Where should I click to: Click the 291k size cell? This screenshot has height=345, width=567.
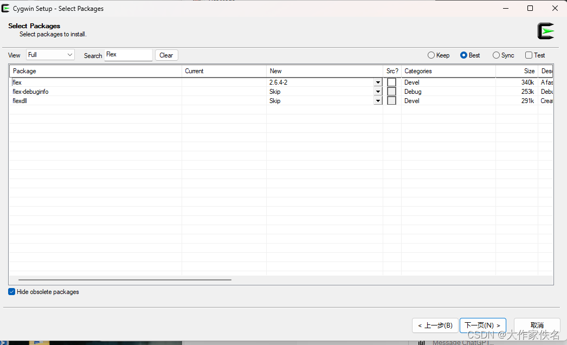pyautogui.click(x=527, y=101)
